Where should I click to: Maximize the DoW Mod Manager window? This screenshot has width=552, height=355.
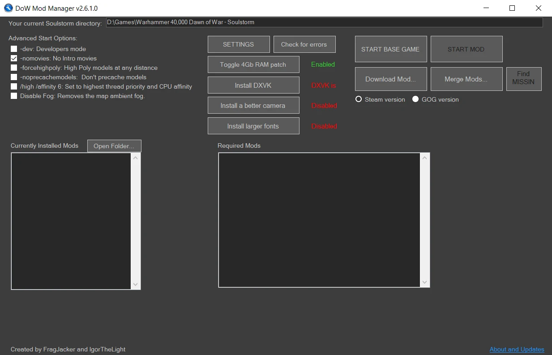[512, 8]
